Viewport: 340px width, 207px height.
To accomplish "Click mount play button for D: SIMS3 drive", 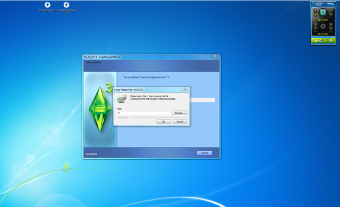I will (316, 11).
